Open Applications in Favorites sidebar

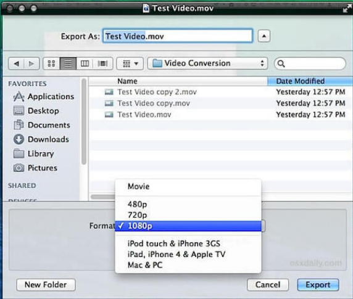[44, 96]
